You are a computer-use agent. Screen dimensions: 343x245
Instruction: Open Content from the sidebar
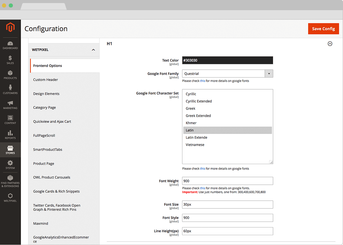coord(10,120)
